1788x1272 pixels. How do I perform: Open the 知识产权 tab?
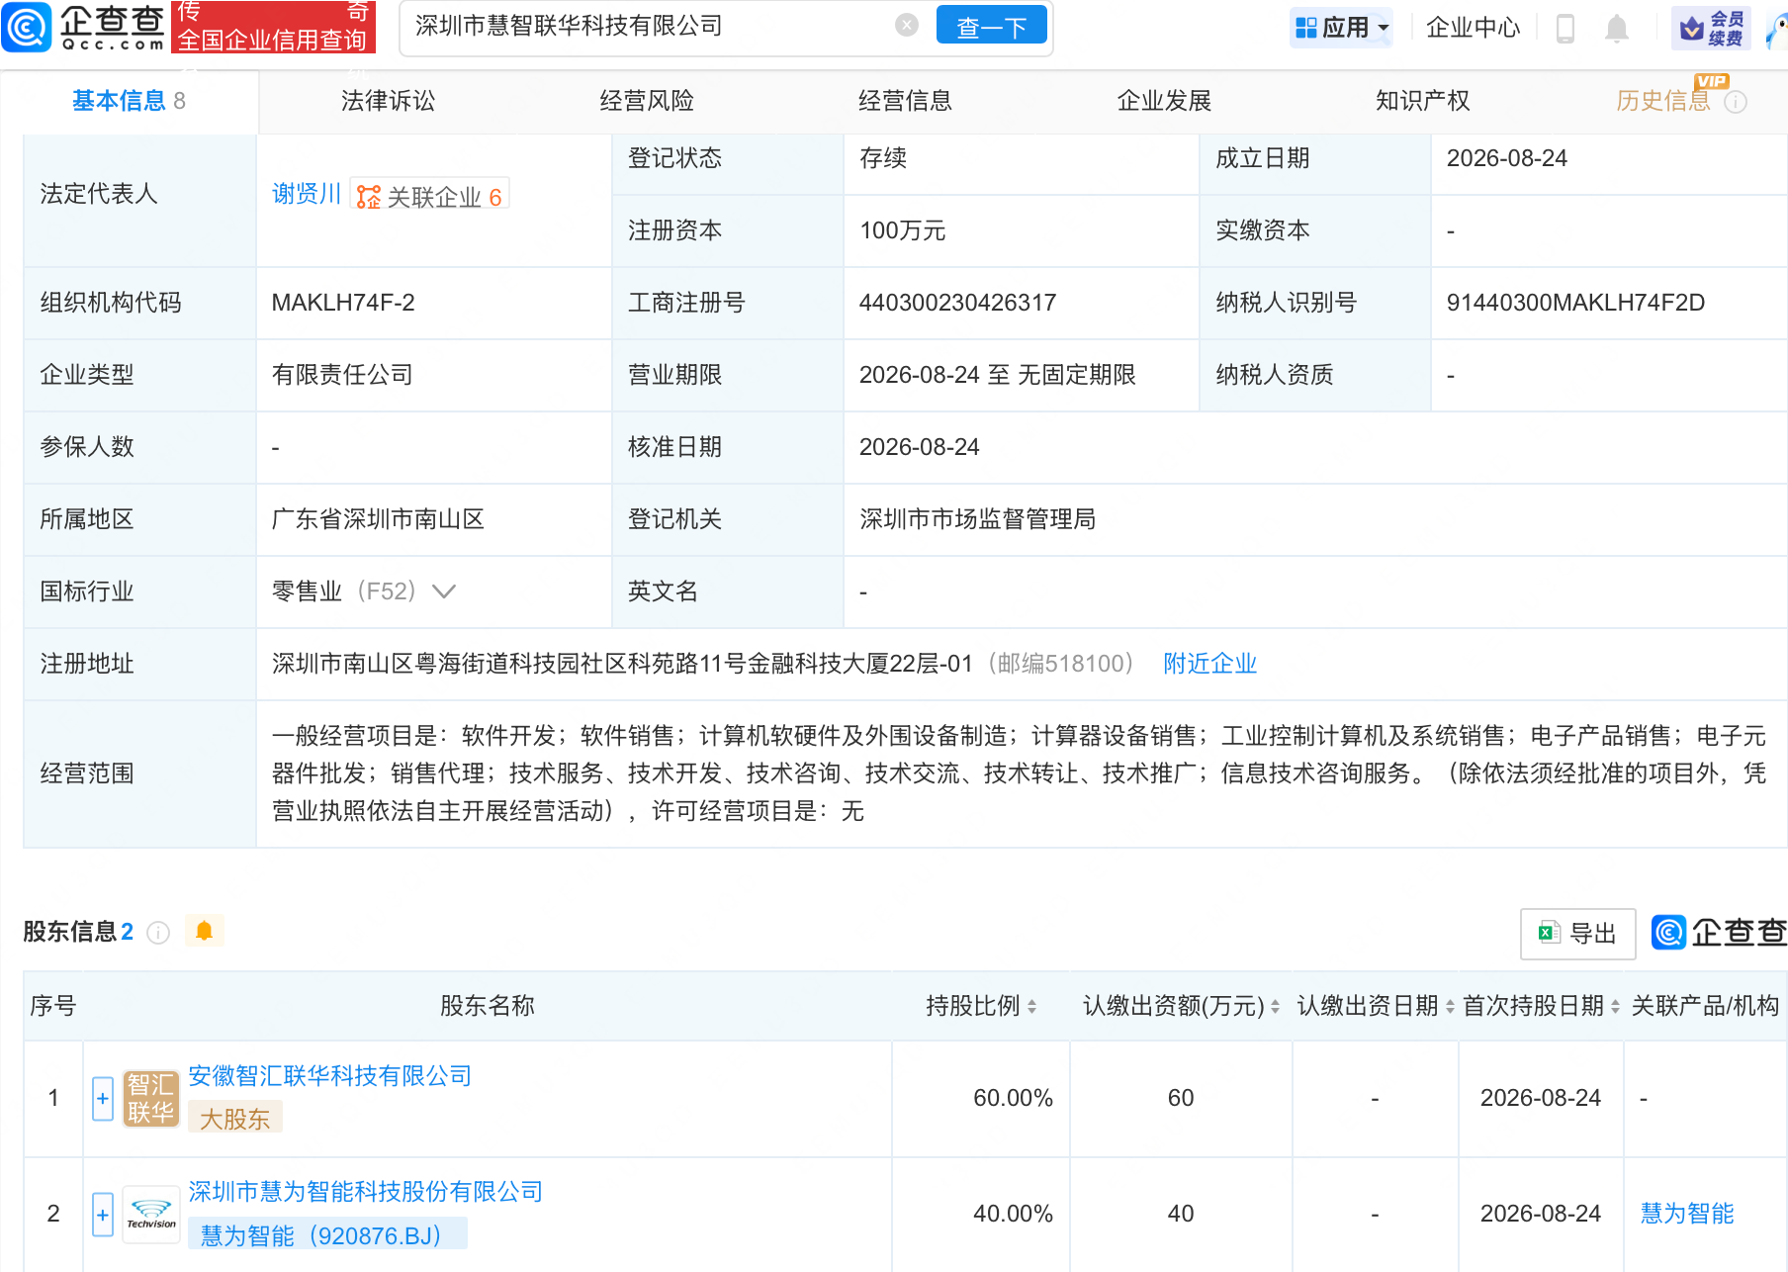coord(1422,101)
